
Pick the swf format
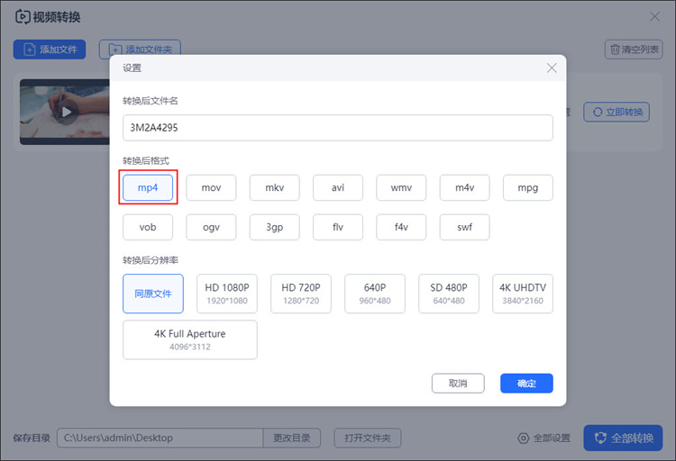pos(465,227)
